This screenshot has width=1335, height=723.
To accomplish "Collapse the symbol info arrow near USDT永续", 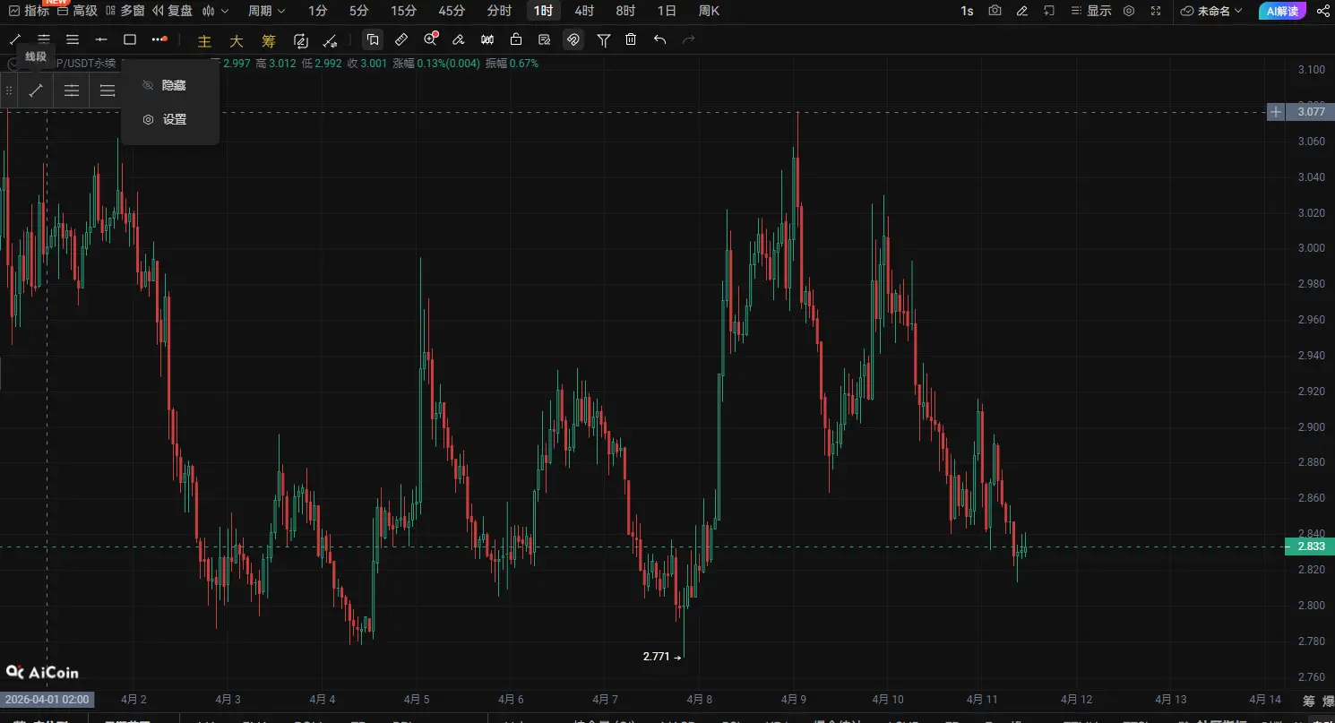I will (x=13, y=64).
